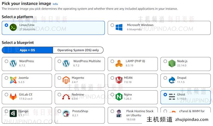The image size is (213, 126).
Task: Switch to Operating System (OS) only tab
Action: point(78,50)
